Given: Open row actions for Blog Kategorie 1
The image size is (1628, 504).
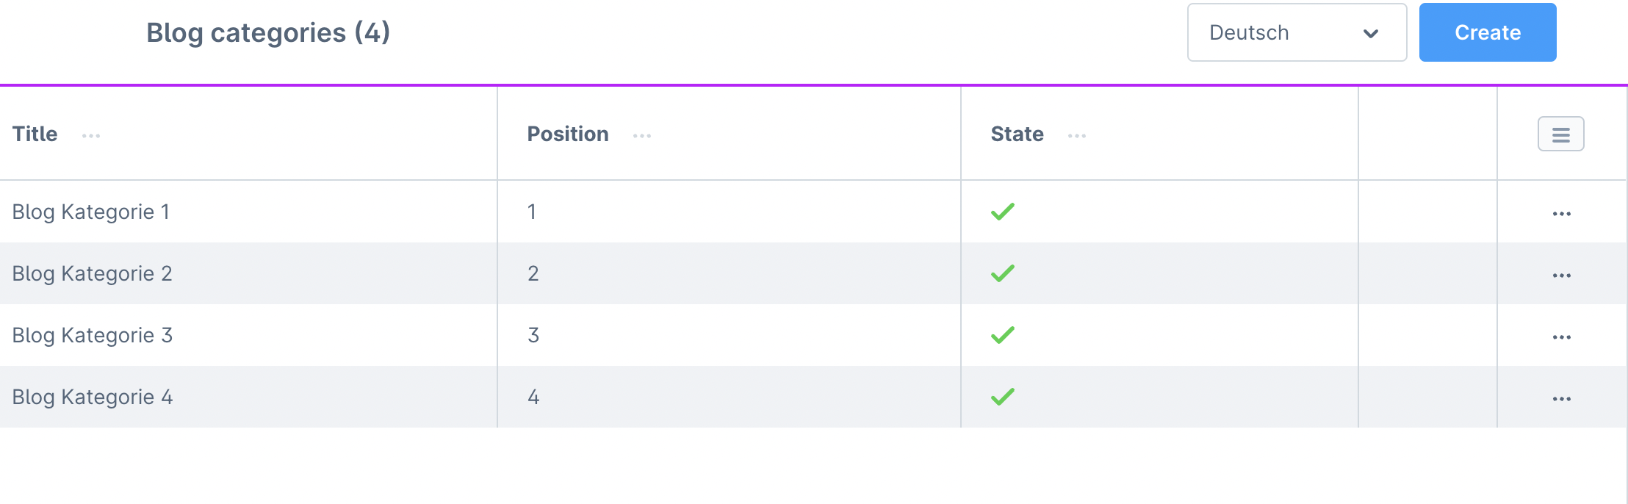Looking at the screenshot, I should (x=1561, y=214).
